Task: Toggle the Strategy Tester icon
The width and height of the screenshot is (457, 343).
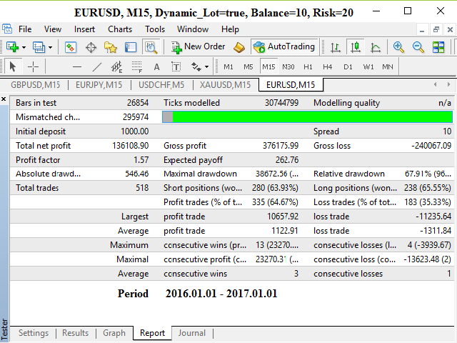Action: [x=151, y=47]
